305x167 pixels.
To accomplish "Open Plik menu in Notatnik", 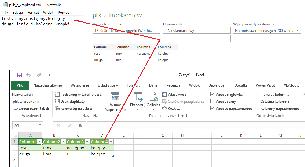I will 5,13.
